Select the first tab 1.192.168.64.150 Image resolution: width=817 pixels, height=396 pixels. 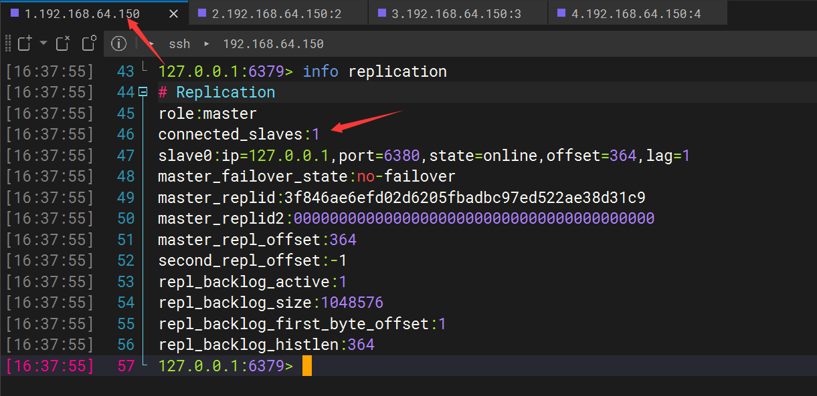pyautogui.click(x=82, y=13)
